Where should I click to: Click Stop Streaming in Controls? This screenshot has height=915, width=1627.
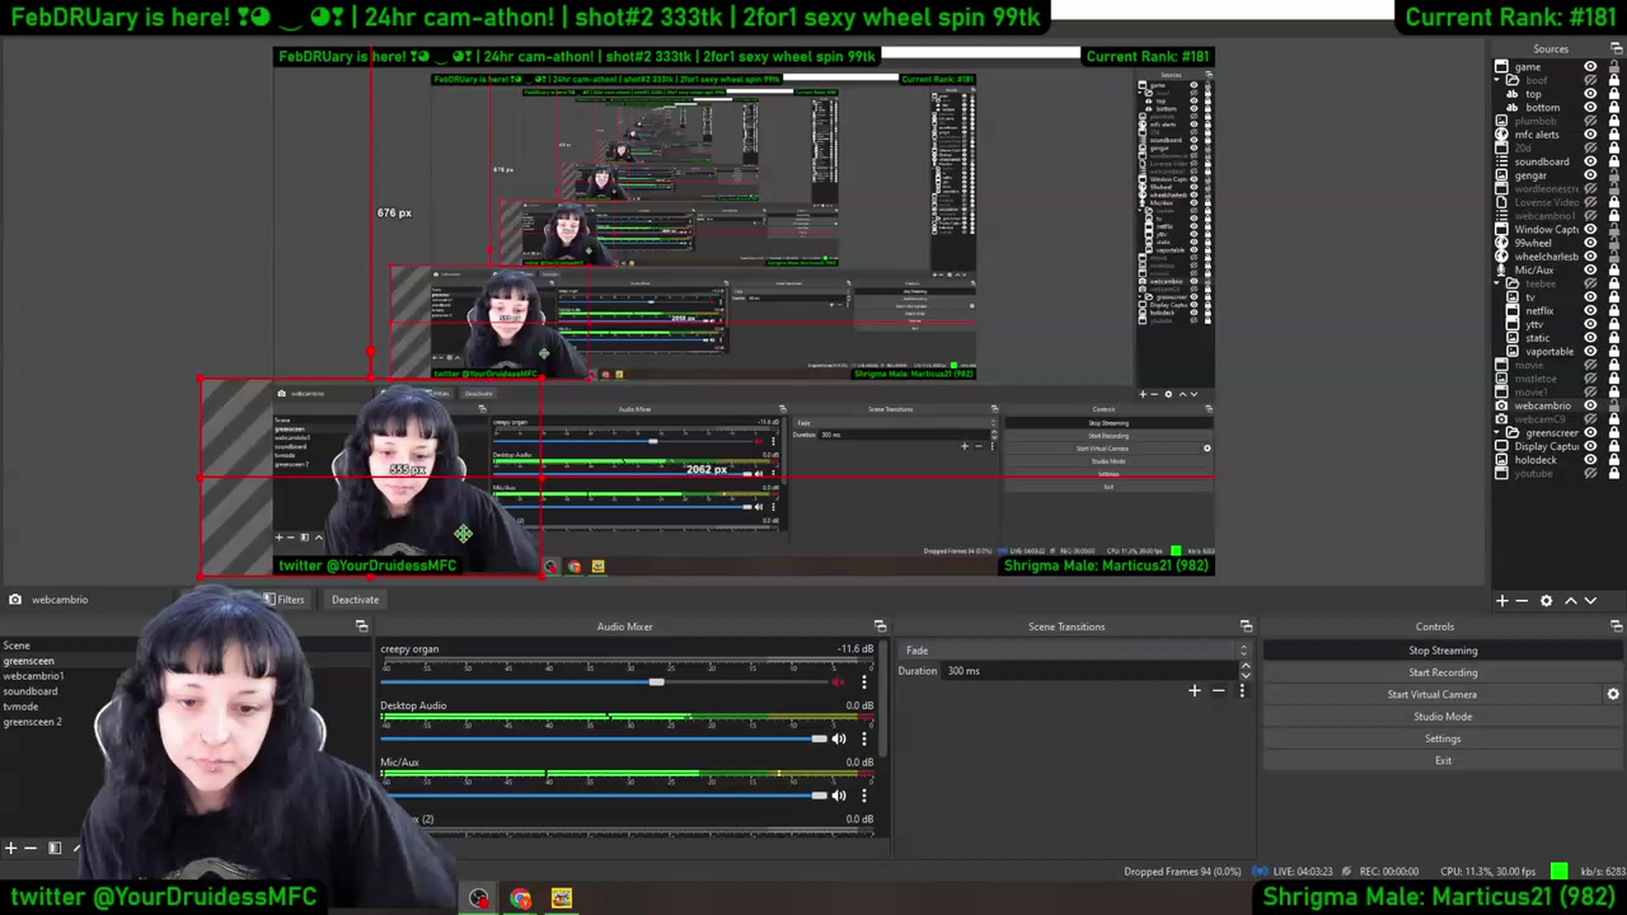point(1443,651)
